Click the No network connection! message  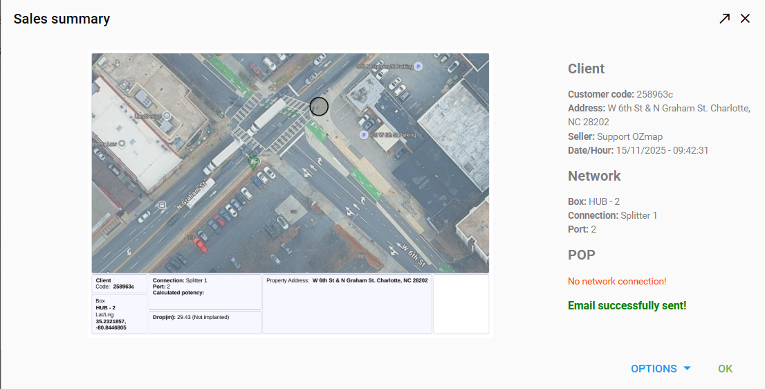tap(617, 281)
